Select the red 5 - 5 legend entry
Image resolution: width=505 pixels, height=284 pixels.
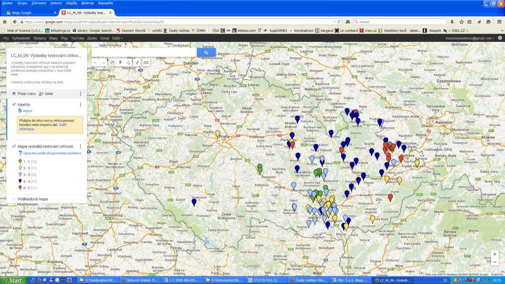coord(28,188)
